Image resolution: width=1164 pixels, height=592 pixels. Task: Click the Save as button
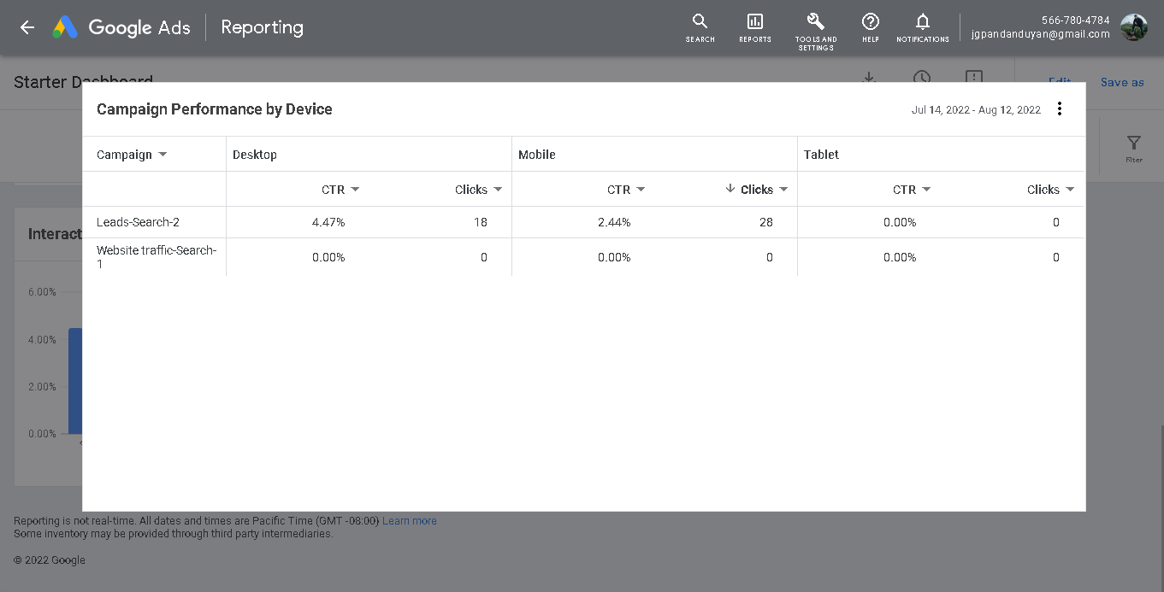coord(1122,83)
